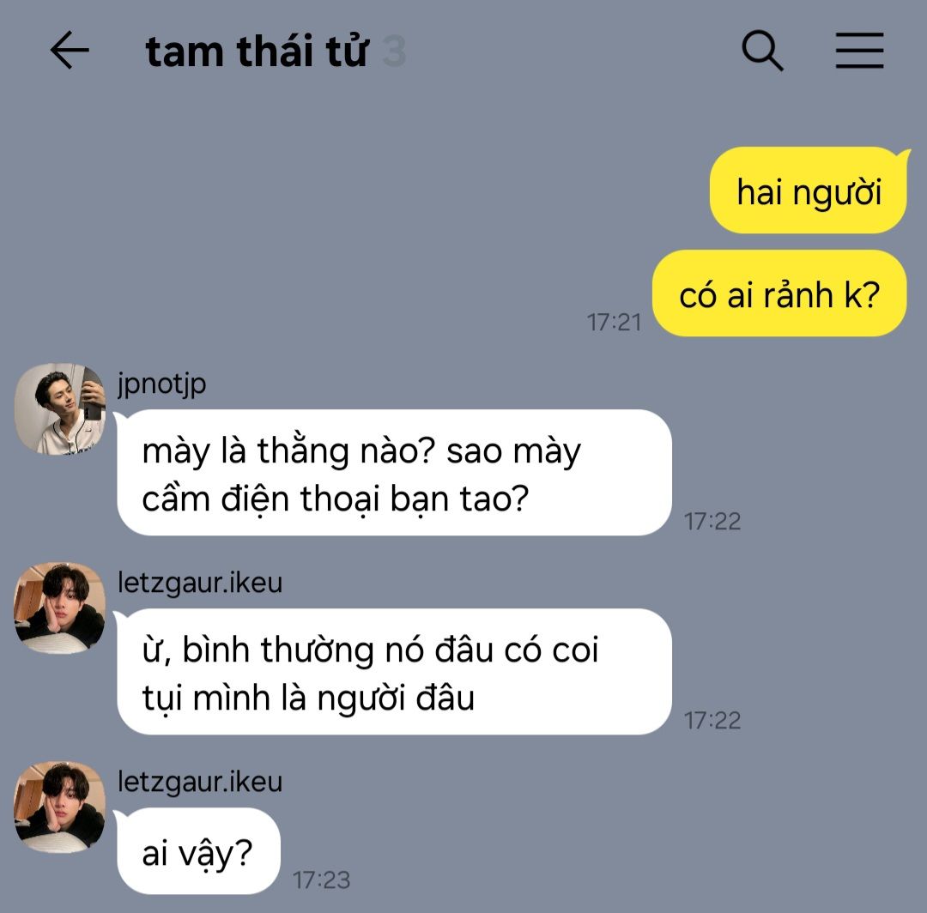Open letzgaur.ikeu avatar beside 'ai vậy?'

pos(60,807)
